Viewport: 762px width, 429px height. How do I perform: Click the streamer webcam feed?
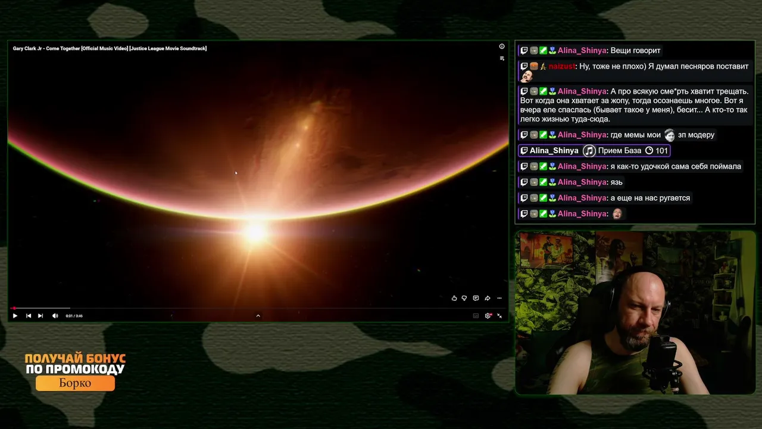635,312
